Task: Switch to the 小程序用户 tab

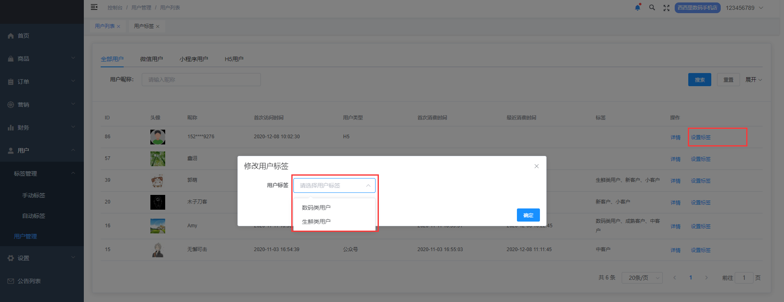Action: (x=194, y=59)
